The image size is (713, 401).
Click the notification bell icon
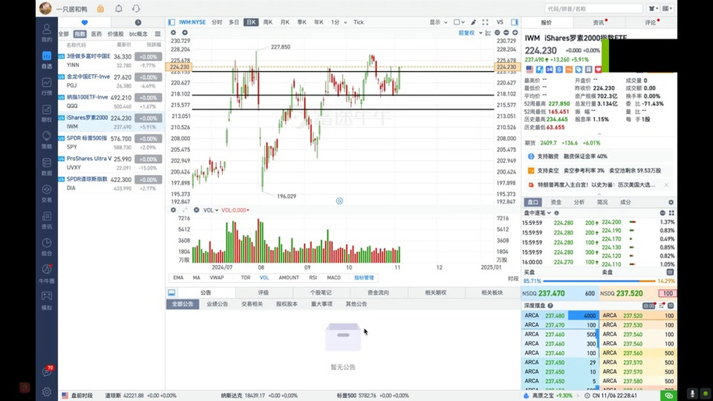(x=118, y=9)
